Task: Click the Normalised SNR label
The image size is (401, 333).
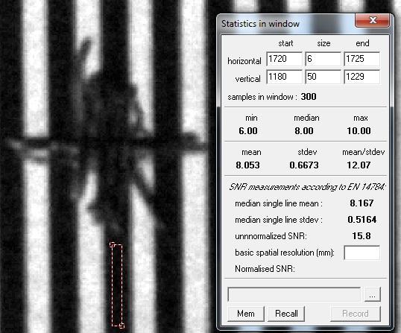Action: (265, 269)
